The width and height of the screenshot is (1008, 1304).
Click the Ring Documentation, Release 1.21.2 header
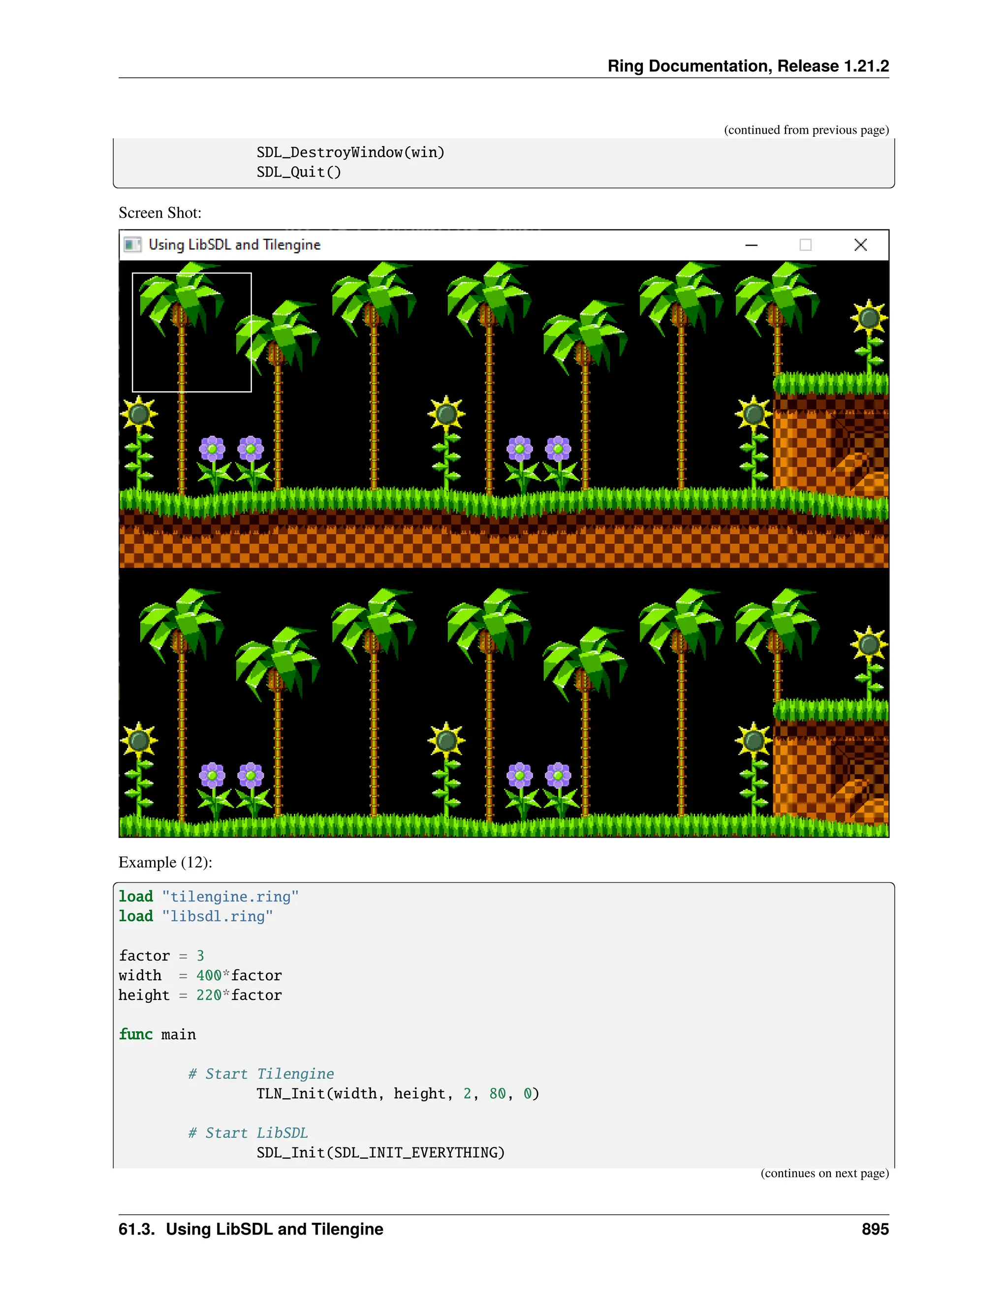(x=748, y=66)
